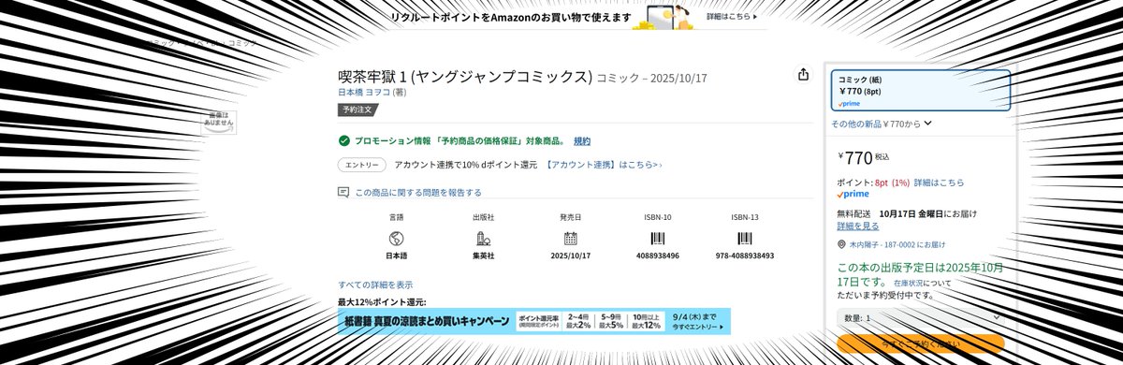This screenshot has height=365, width=1123.
Task: Click the language value 日本語
Action: coord(397,255)
